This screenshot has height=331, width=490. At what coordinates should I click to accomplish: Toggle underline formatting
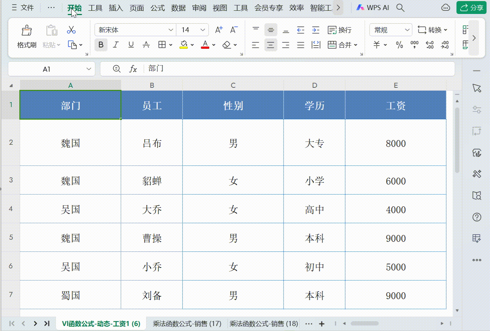[131, 45]
